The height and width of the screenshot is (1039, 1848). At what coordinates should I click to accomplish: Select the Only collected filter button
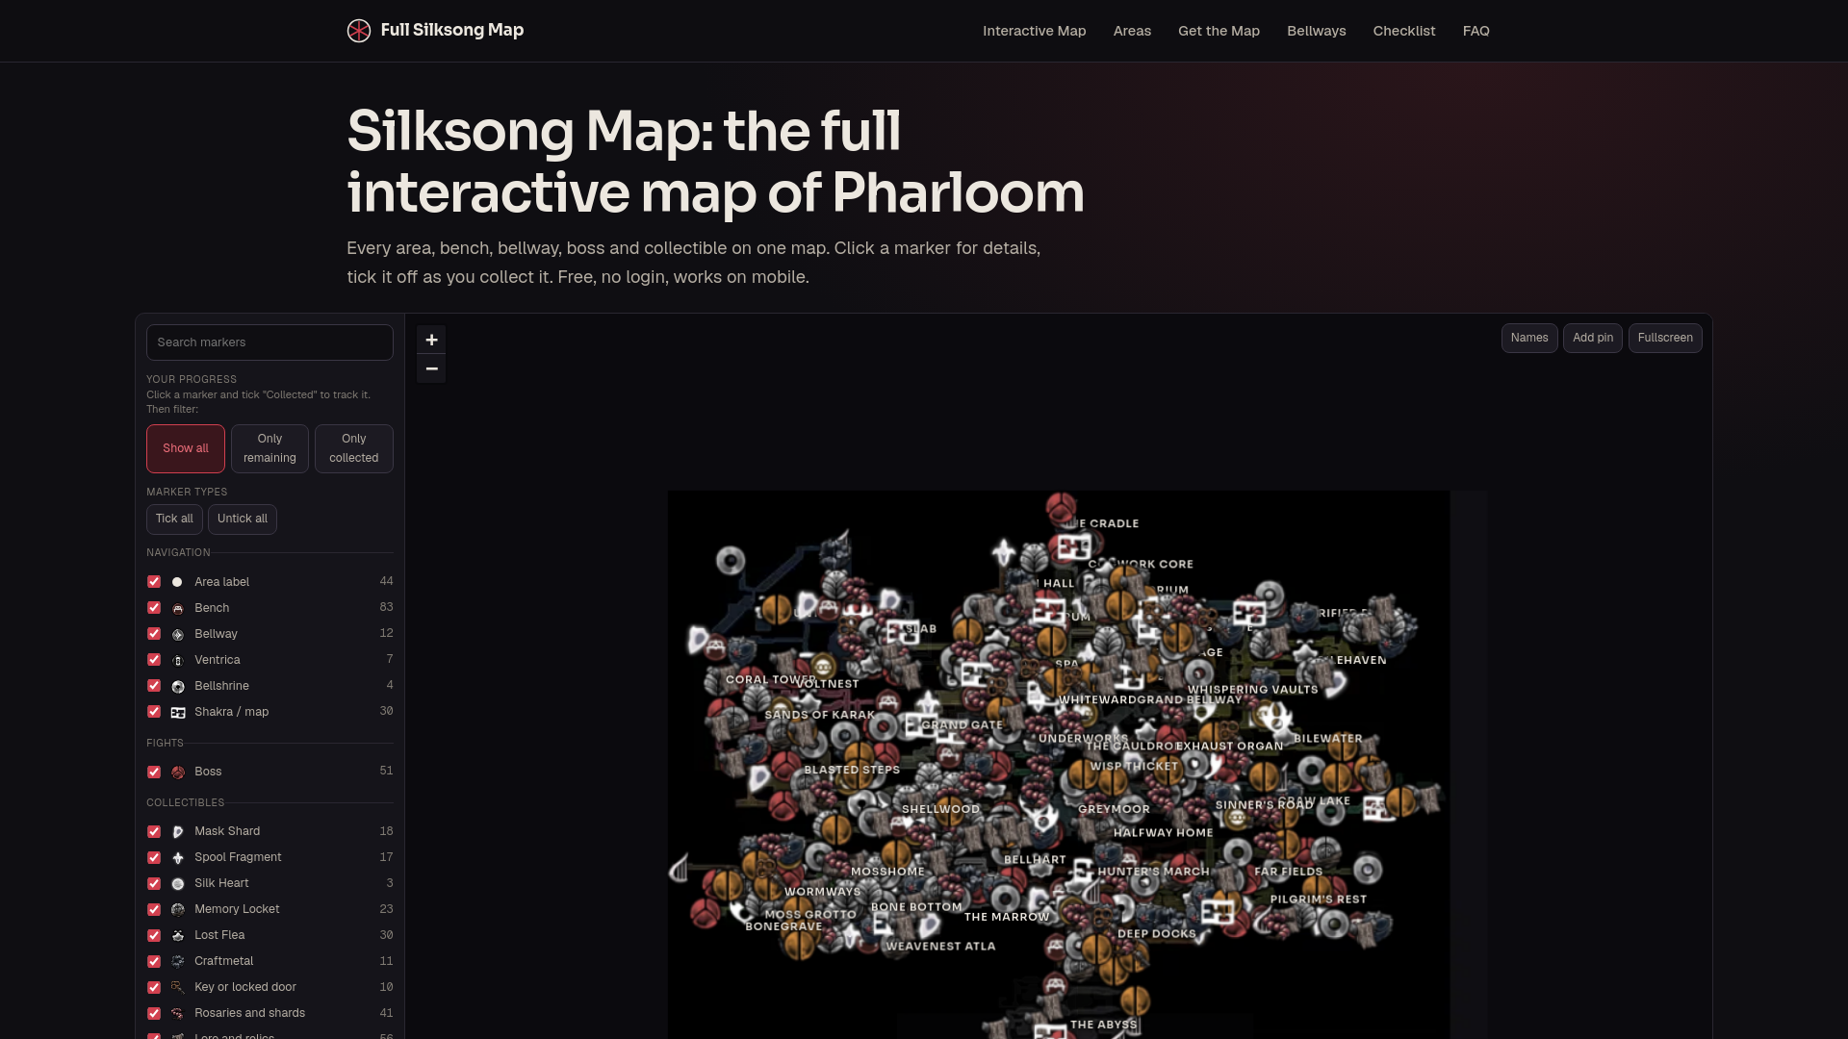[353, 448]
